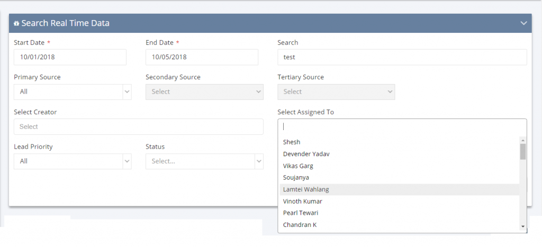Collapse the Search Real Time Data panel chevron
The height and width of the screenshot is (247, 542).
click(x=523, y=23)
